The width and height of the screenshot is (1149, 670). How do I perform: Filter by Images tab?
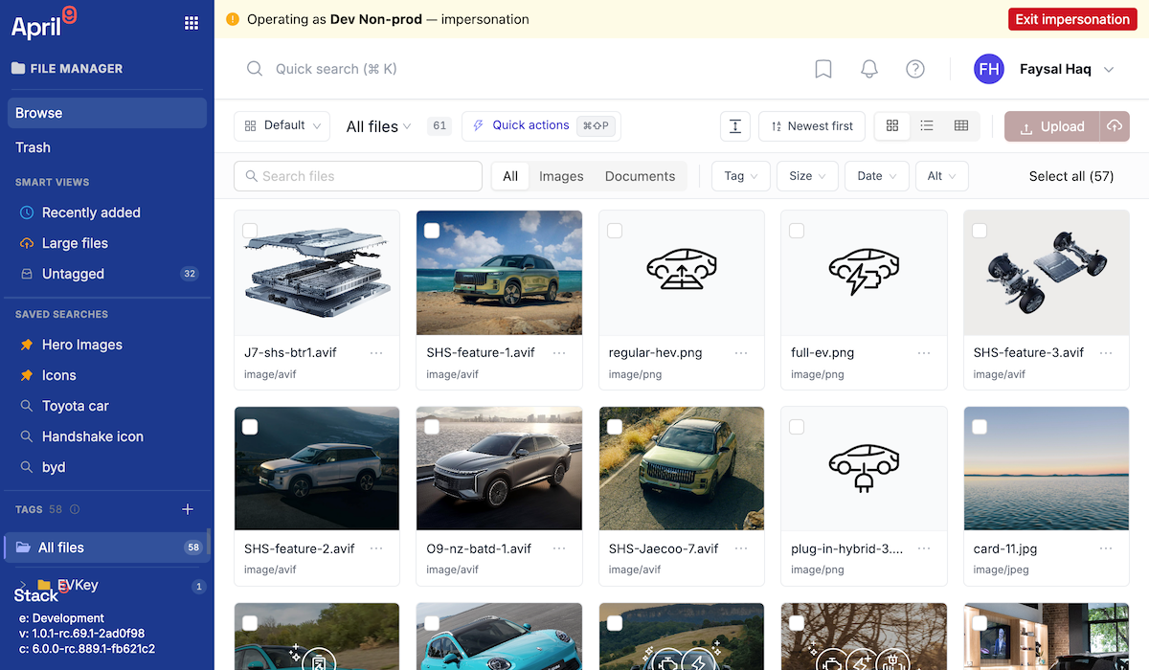pyautogui.click(x=561, y=176)
